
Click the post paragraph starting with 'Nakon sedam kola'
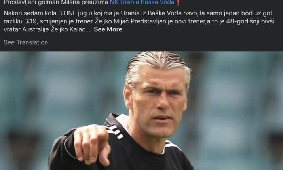coord(139,21)
